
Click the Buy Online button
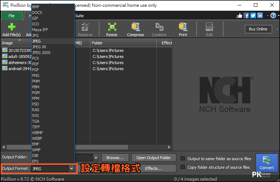click(258, 29)
